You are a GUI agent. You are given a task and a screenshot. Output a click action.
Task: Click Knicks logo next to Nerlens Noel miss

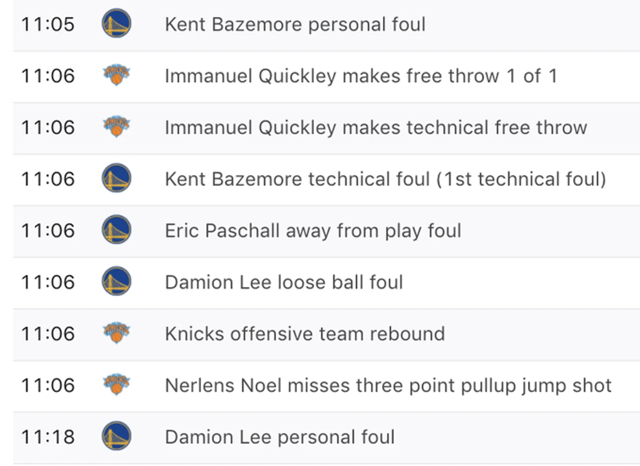116,385
